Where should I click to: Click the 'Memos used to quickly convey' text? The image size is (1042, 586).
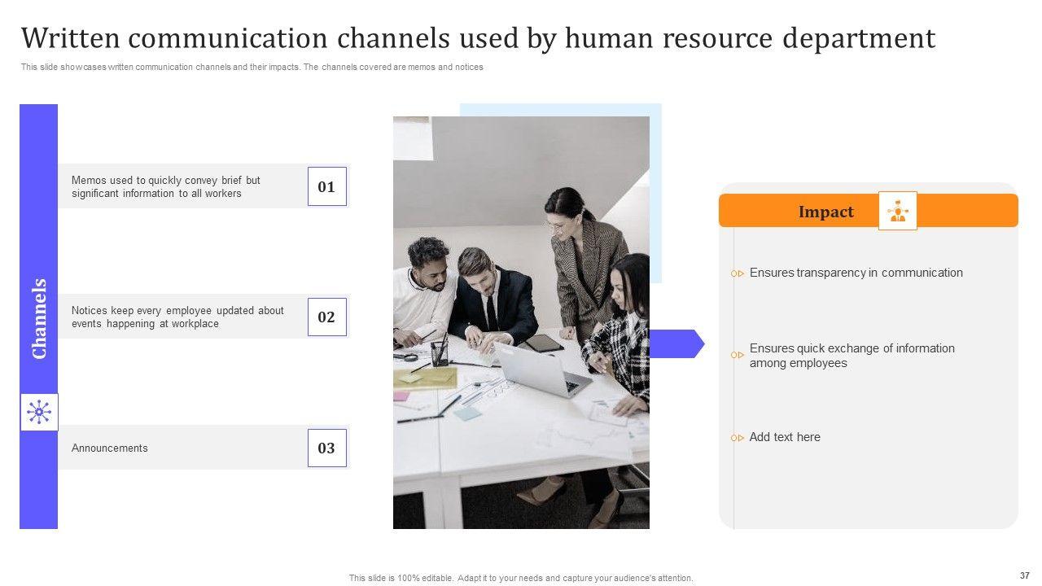click(166, 186)
